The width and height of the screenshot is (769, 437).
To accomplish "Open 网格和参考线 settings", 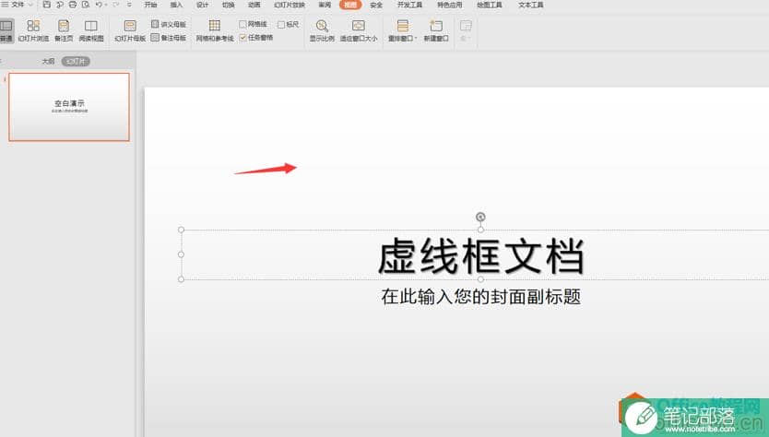I will (x=215, y=30).
